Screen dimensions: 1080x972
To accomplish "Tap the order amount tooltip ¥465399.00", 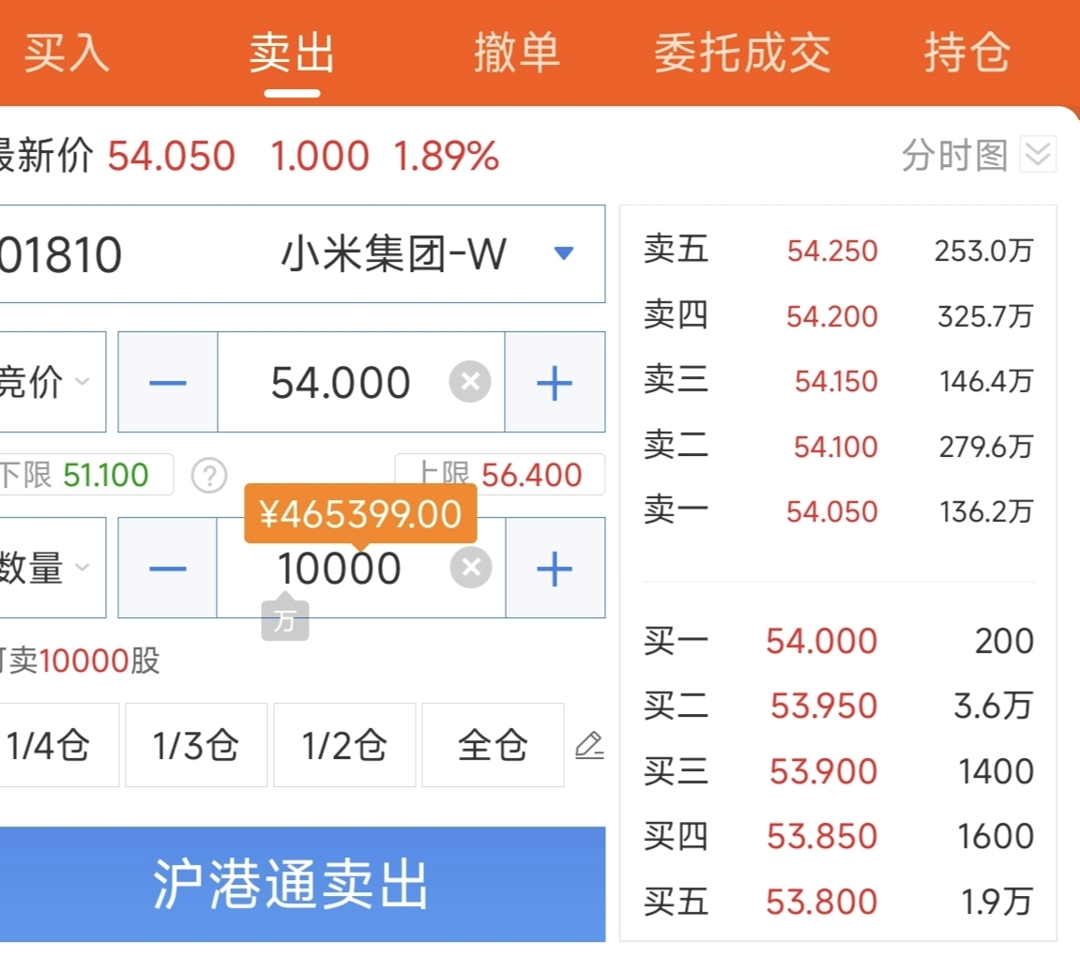I will point(360,514).
